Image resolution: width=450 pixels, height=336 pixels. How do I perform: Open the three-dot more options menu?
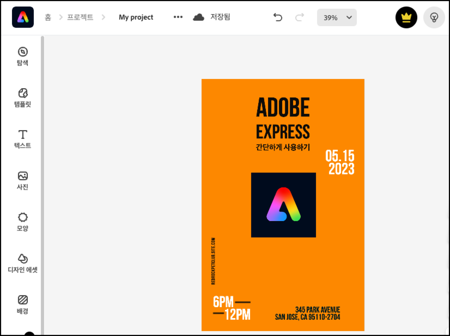pos(178,17)
